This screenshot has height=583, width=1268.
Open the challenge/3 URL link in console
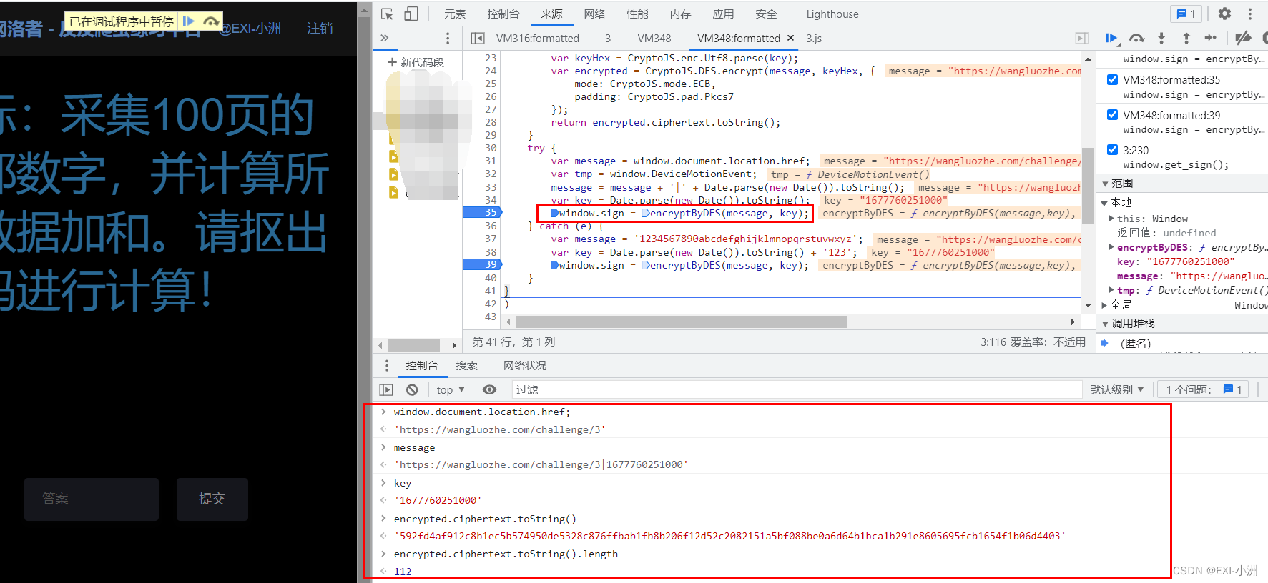pyautogui.click(x=500, y=429)
